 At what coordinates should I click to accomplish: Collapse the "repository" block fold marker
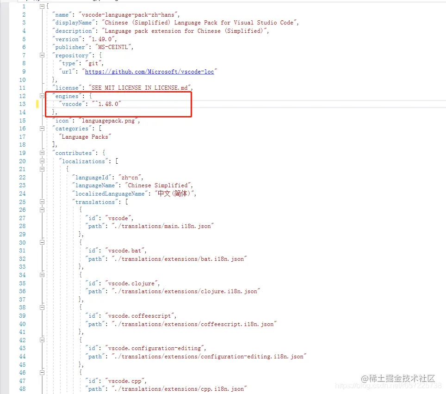pyautogui.click(x=42, y=55)
